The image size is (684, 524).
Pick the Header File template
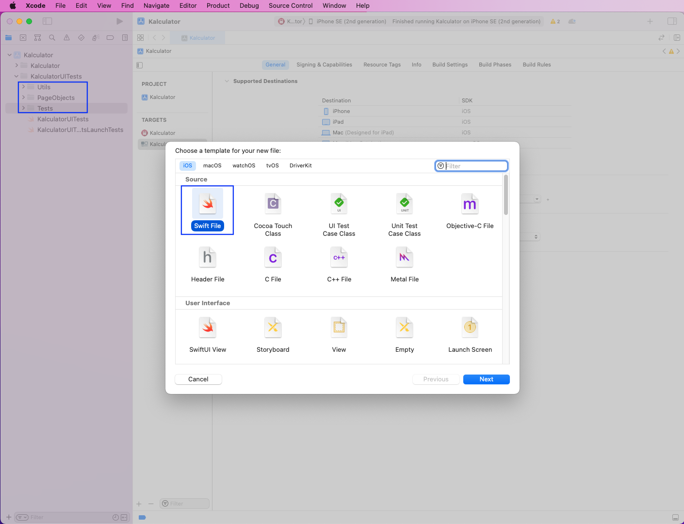208,264
